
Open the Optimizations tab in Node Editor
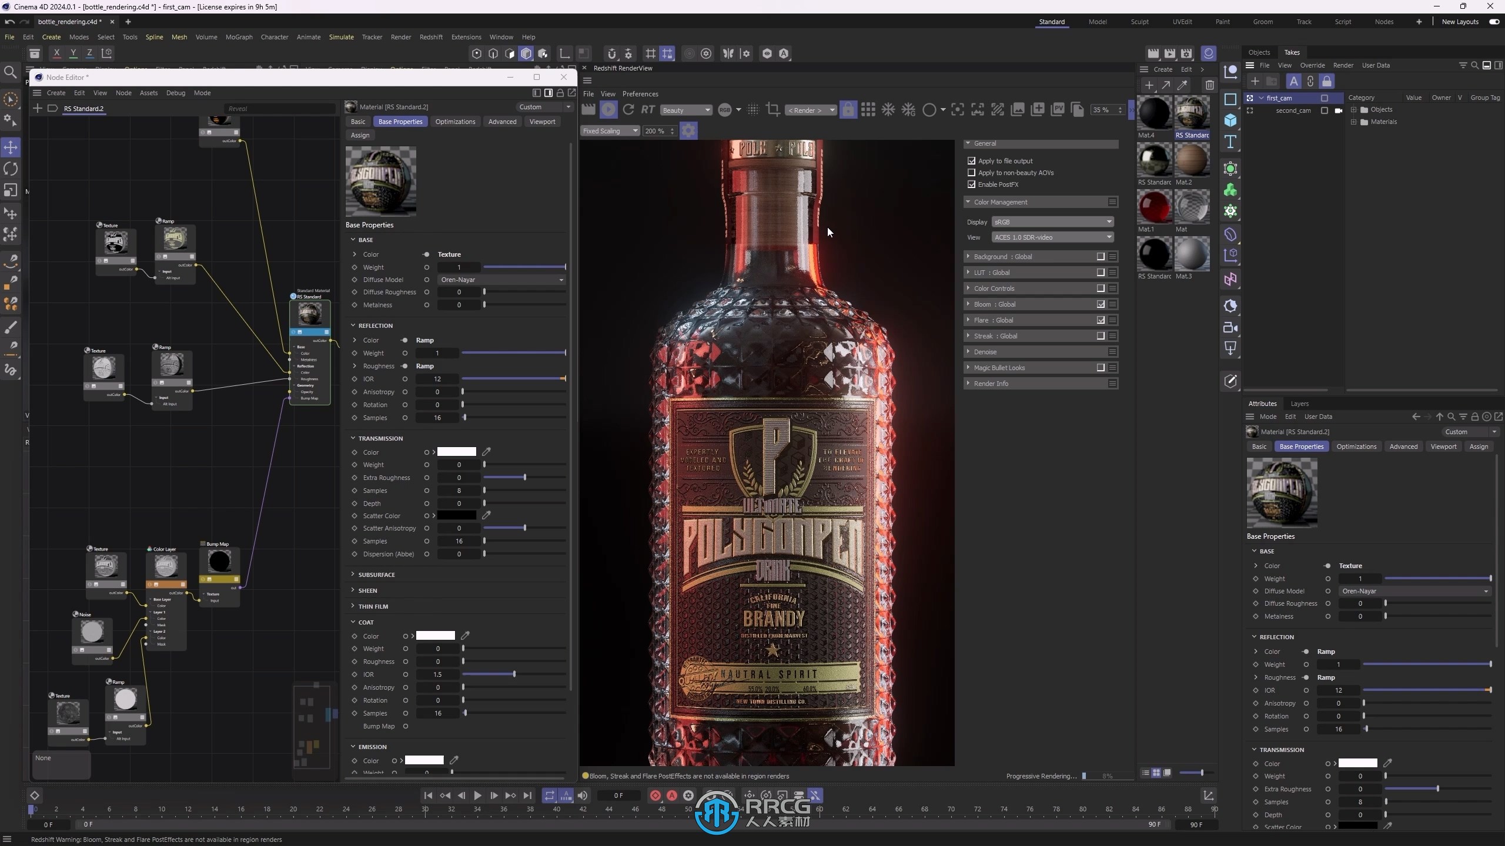point(455,122)
